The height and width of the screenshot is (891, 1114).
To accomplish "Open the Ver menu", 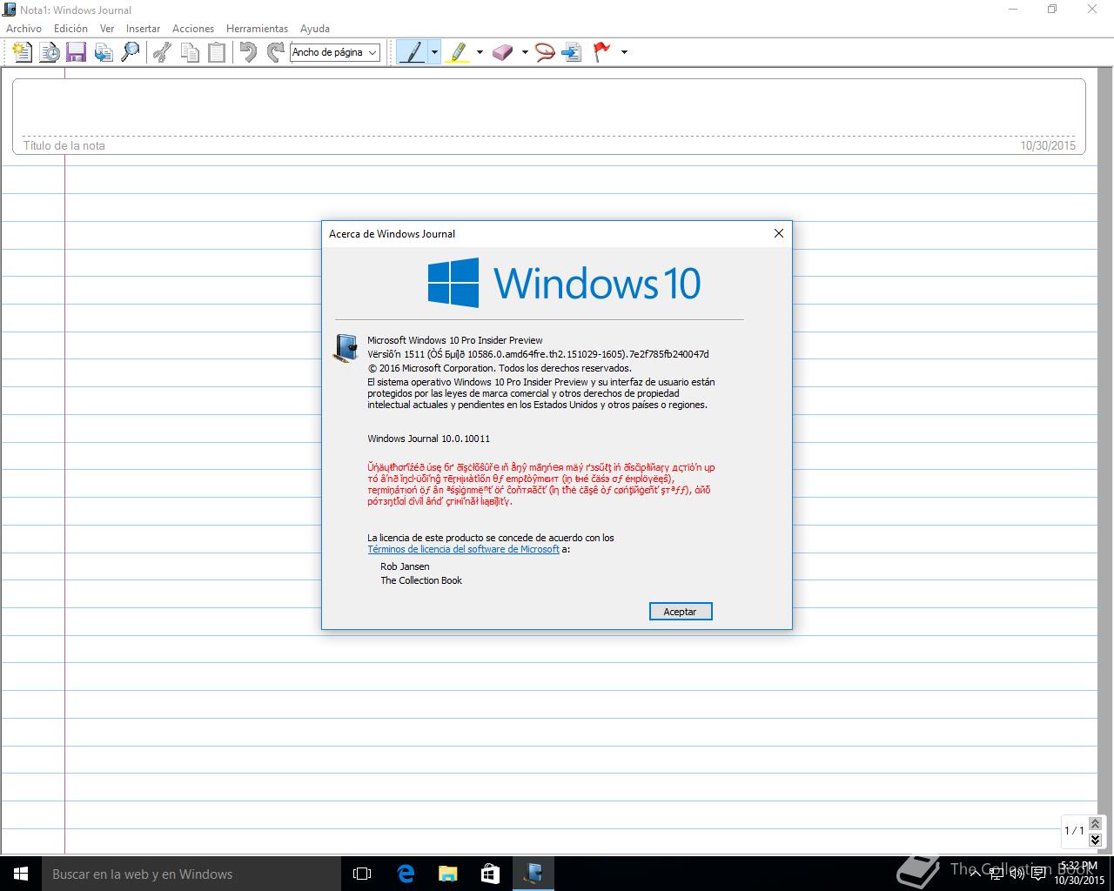I will coord(107,29).
